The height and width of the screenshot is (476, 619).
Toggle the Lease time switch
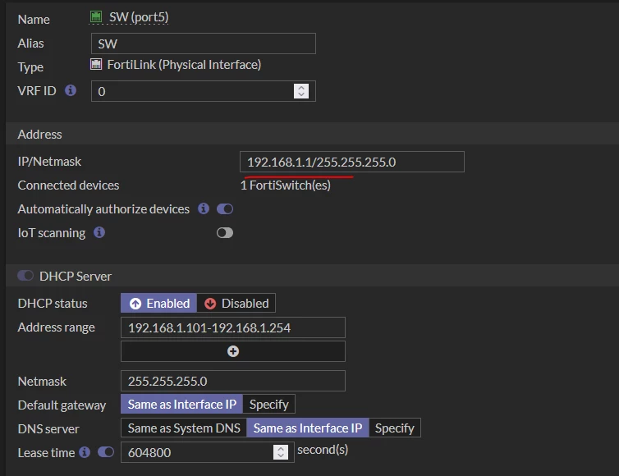coord(106,452)
